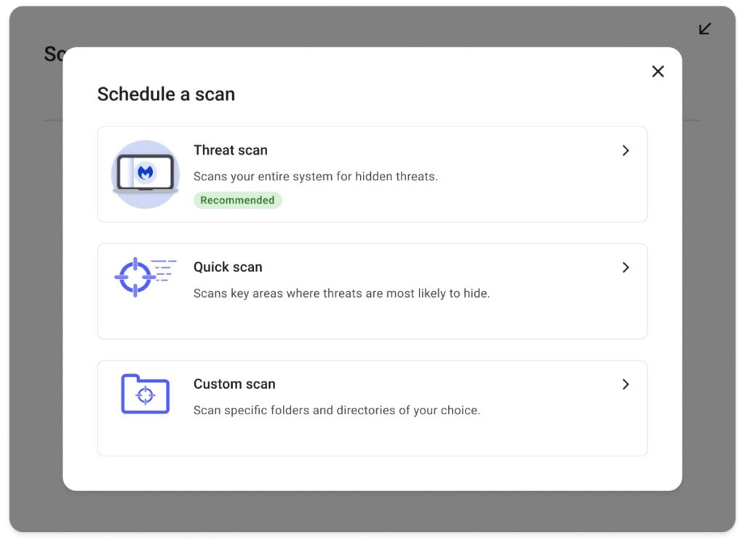745x545 pixels.
Task: Click 'Scans your entire system' description text
Action: tap(315, 177)
